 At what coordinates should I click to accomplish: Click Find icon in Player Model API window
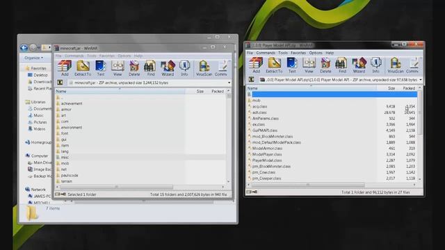coord(342,65)
